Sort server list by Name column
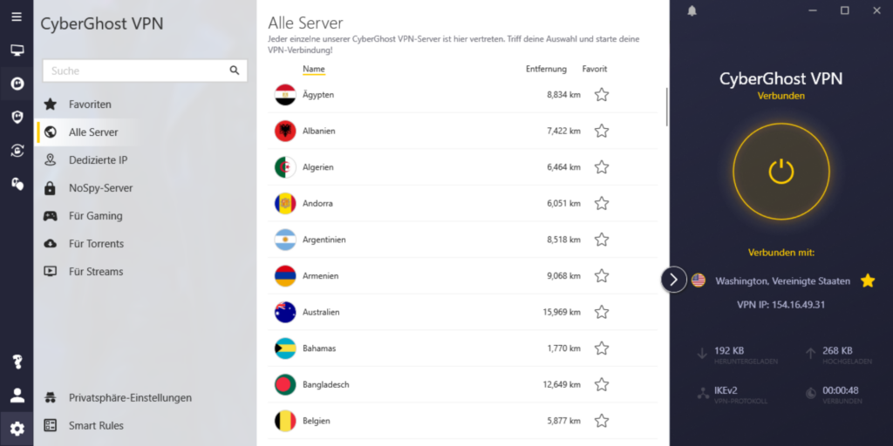This screenshot has width=893, height=446. tap(314, 70)
